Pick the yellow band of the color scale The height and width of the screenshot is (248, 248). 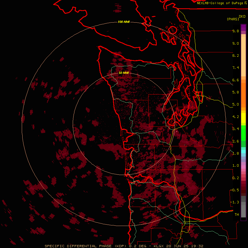[243, 118]
